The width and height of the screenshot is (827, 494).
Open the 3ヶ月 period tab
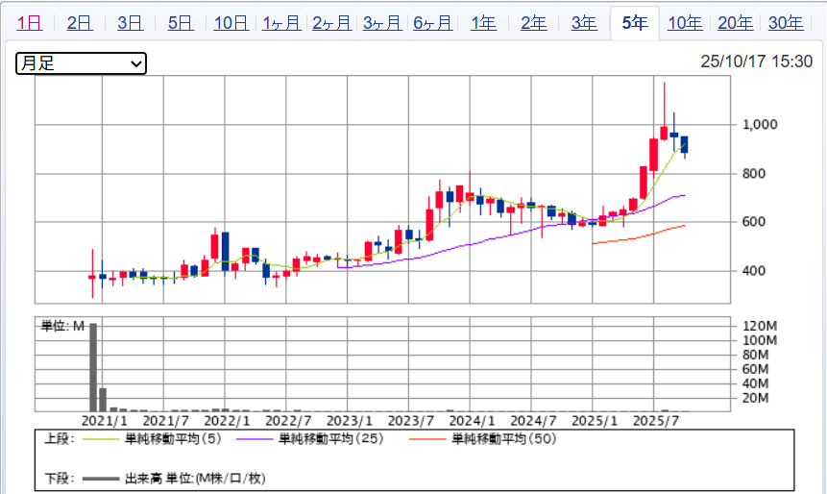point(381,23)
